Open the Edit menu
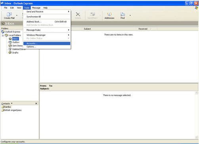The height and width of the screenshot is (144, 199). (x=12, y=8)
